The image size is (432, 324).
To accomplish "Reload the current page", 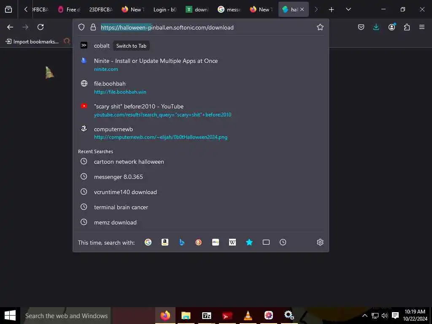I will [40, 27].
